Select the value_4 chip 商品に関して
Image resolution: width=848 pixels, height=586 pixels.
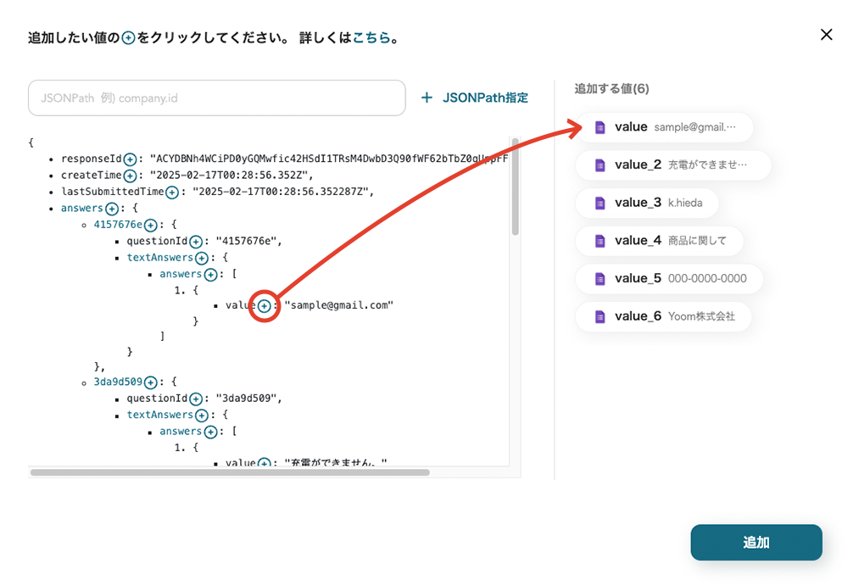coord(659,241)
